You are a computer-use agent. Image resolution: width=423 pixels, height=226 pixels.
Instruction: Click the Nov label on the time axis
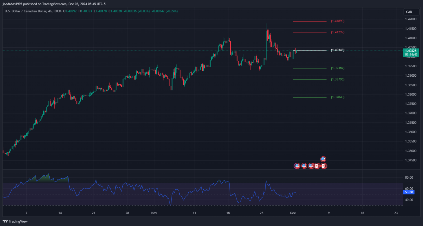tap(153, 213)
